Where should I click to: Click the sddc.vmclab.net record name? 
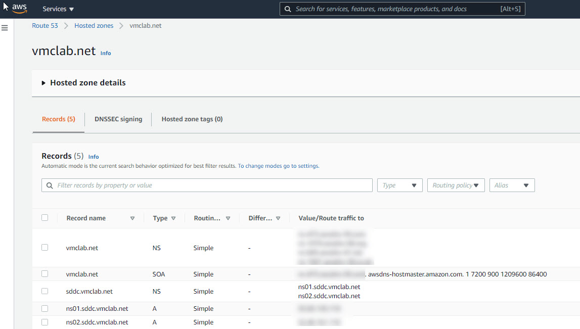(89, 291)
